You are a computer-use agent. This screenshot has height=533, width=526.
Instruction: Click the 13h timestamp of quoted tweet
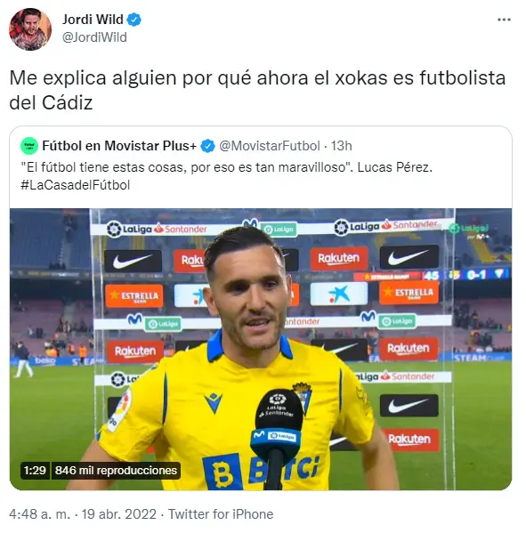[x=342, y=146]
